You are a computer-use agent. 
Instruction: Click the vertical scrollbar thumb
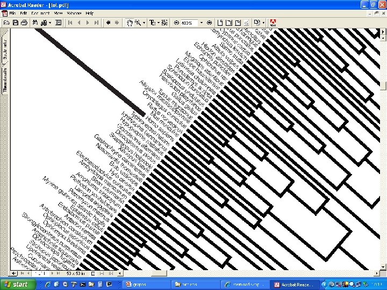tap(383, 86)
